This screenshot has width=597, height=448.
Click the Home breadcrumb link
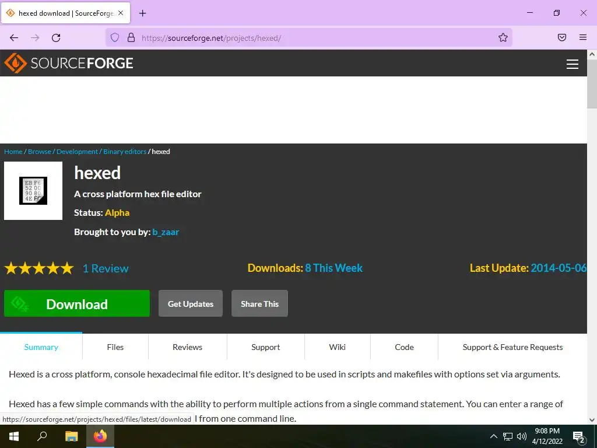pos(13,152)
